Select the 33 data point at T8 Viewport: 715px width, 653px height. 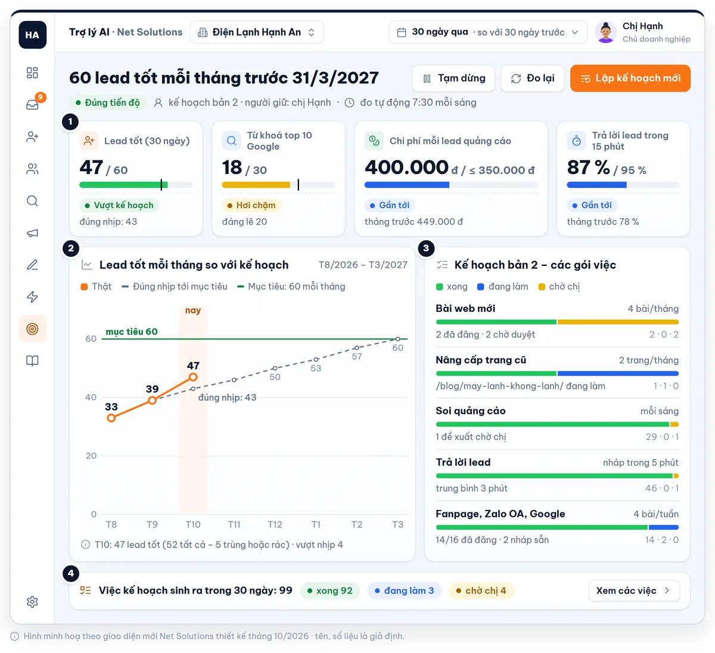[111, 417]
